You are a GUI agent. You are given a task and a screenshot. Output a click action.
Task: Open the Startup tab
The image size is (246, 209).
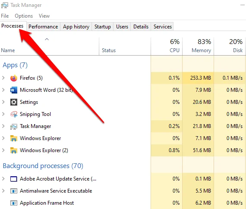tap(103, 27)
